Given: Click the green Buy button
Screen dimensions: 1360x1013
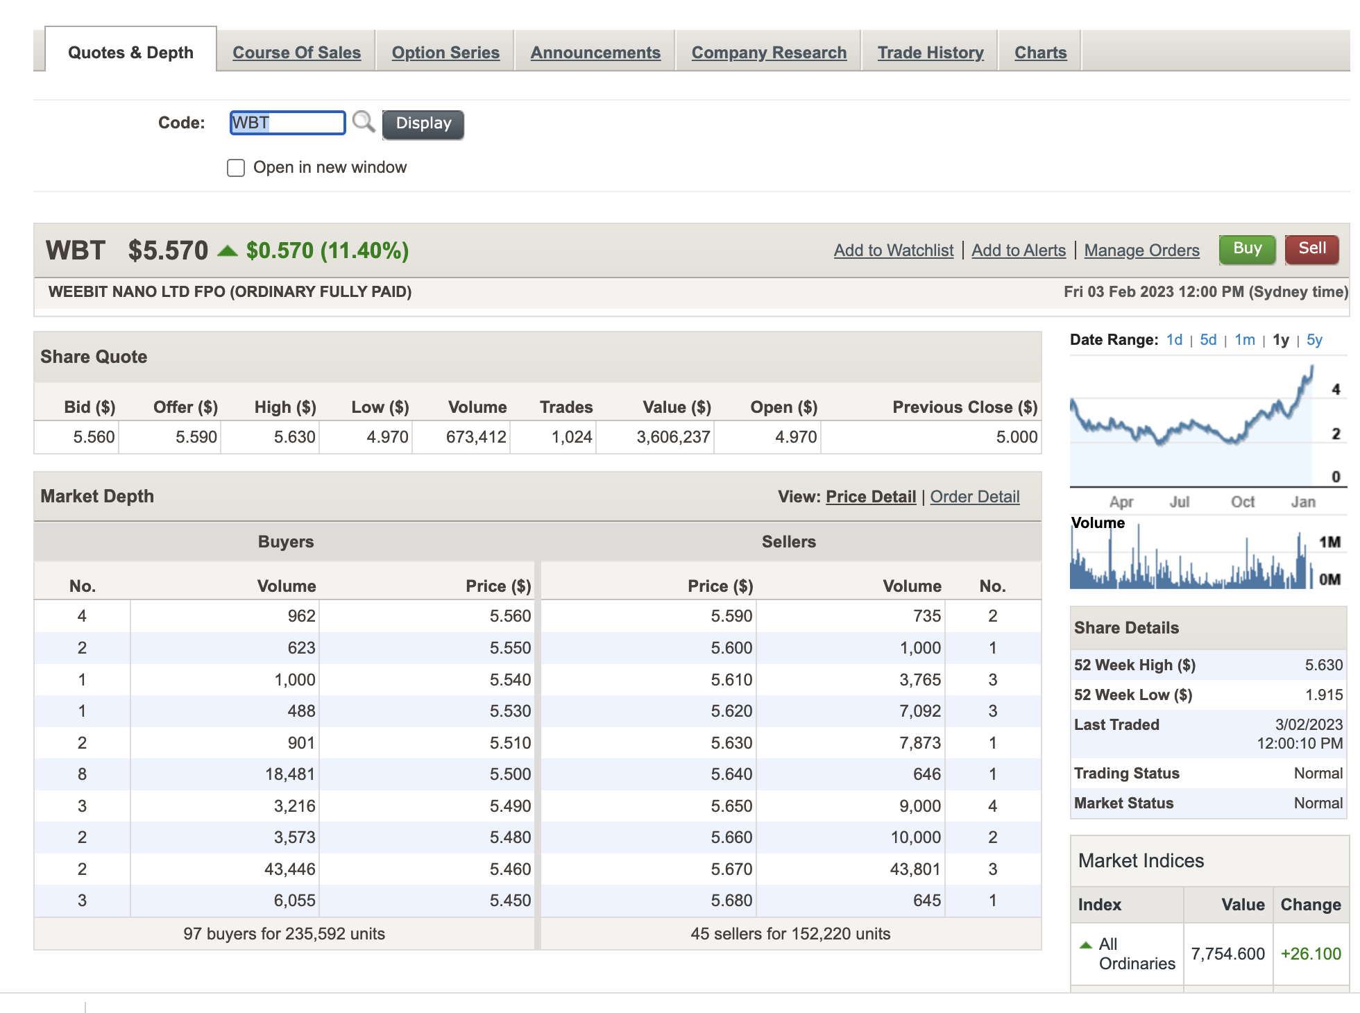Looking at the screenshot, I should [1247, 249].
